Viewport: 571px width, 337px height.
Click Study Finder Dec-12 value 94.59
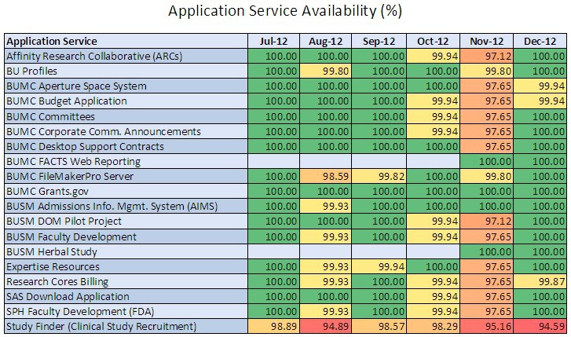pos(540,327)
